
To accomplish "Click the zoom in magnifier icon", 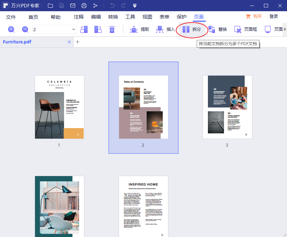I will pyautogui.click(x=11, y=29).
